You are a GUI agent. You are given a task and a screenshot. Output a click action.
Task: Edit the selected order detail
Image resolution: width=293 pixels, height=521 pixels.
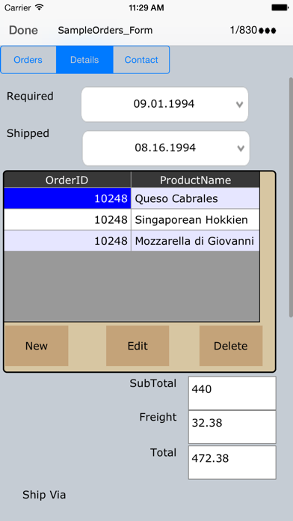point(138,346)
